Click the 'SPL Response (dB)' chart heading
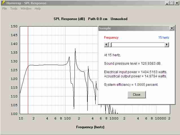Viewport: 180px width, 135px height. point(69,19)
